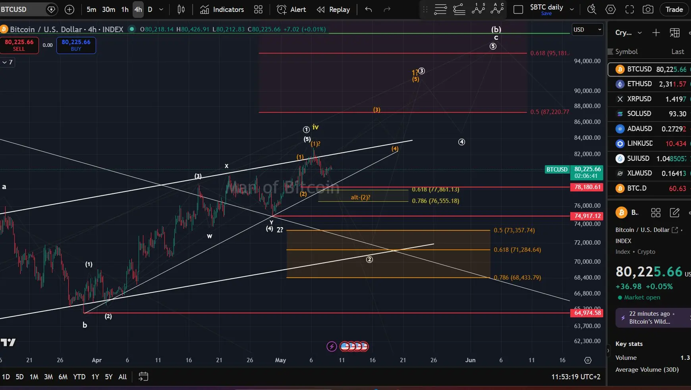Open chart settings hexagon icon
The width and height of the screenshot is (691, 390).
(x=611, y=10)
